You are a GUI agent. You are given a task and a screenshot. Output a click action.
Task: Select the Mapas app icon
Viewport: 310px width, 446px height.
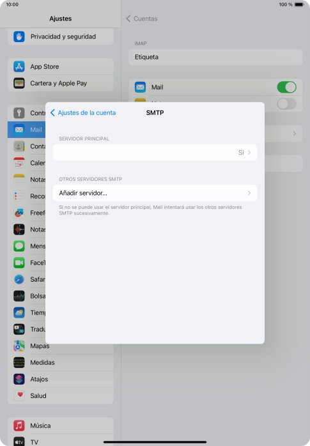click(19, 346)
